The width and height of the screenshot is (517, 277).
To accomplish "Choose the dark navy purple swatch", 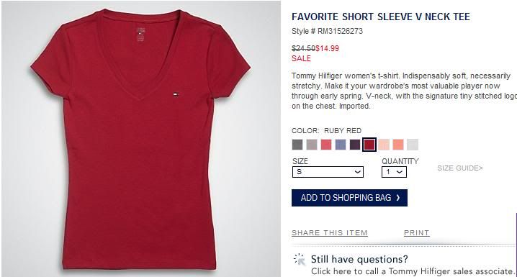I will point(355,145).
